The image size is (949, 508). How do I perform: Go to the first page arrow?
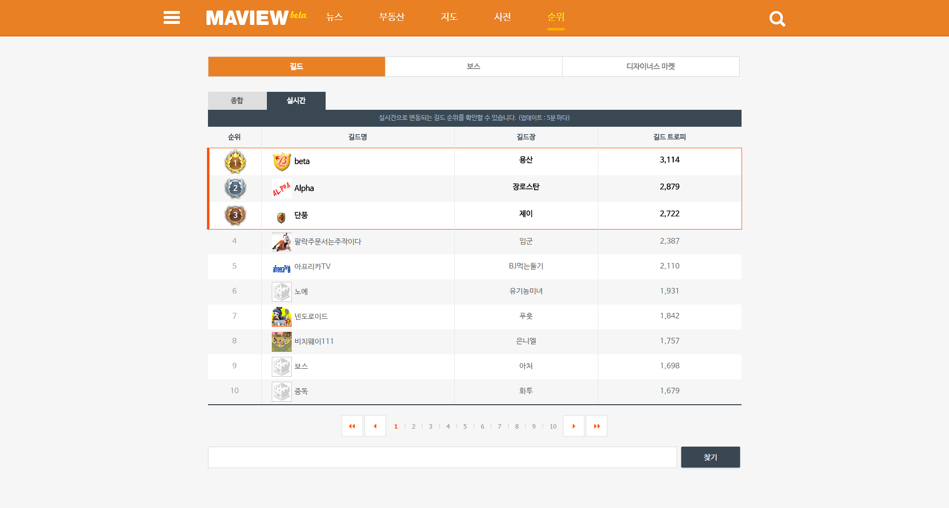coord(352,426)
